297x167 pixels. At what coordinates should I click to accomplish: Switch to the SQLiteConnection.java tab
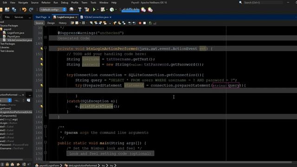tap(96, 17)
